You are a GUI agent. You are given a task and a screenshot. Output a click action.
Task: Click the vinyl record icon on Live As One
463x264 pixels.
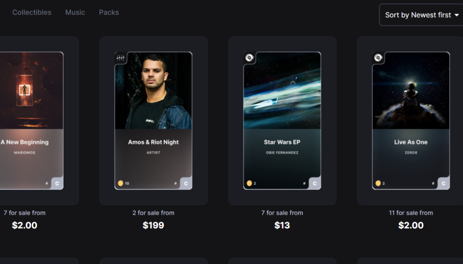(377, 58)
